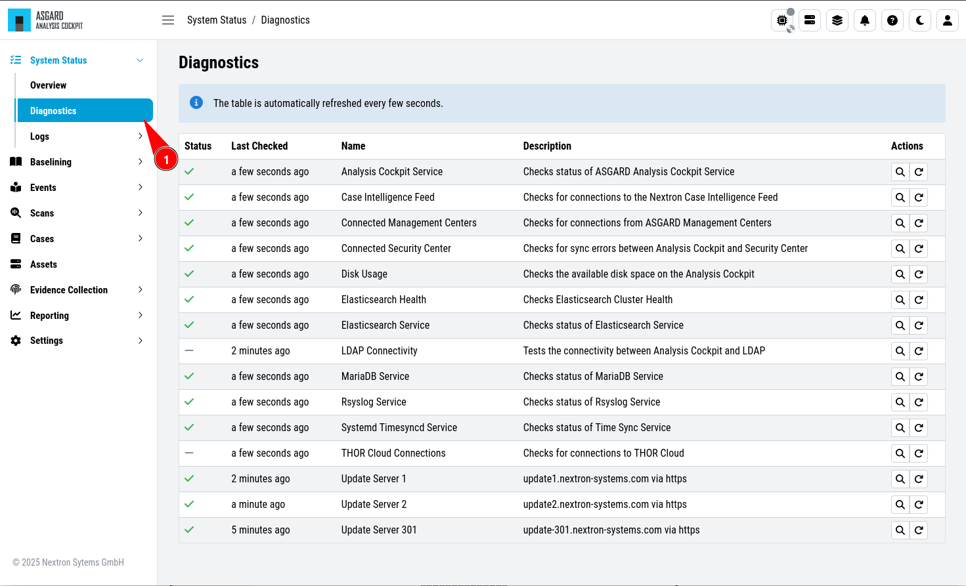Screen dimensions: 966x586
Task: Click the info icon in the banner
Action: (x=196, y=103)
